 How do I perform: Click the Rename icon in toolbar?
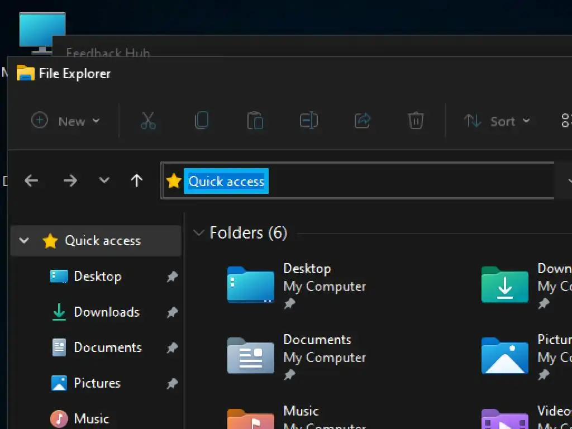tap(308, 121)
